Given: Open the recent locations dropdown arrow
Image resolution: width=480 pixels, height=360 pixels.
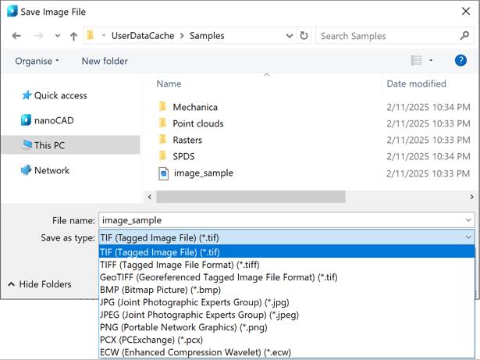Looking at the screenshot, I should tap(58, 36).
